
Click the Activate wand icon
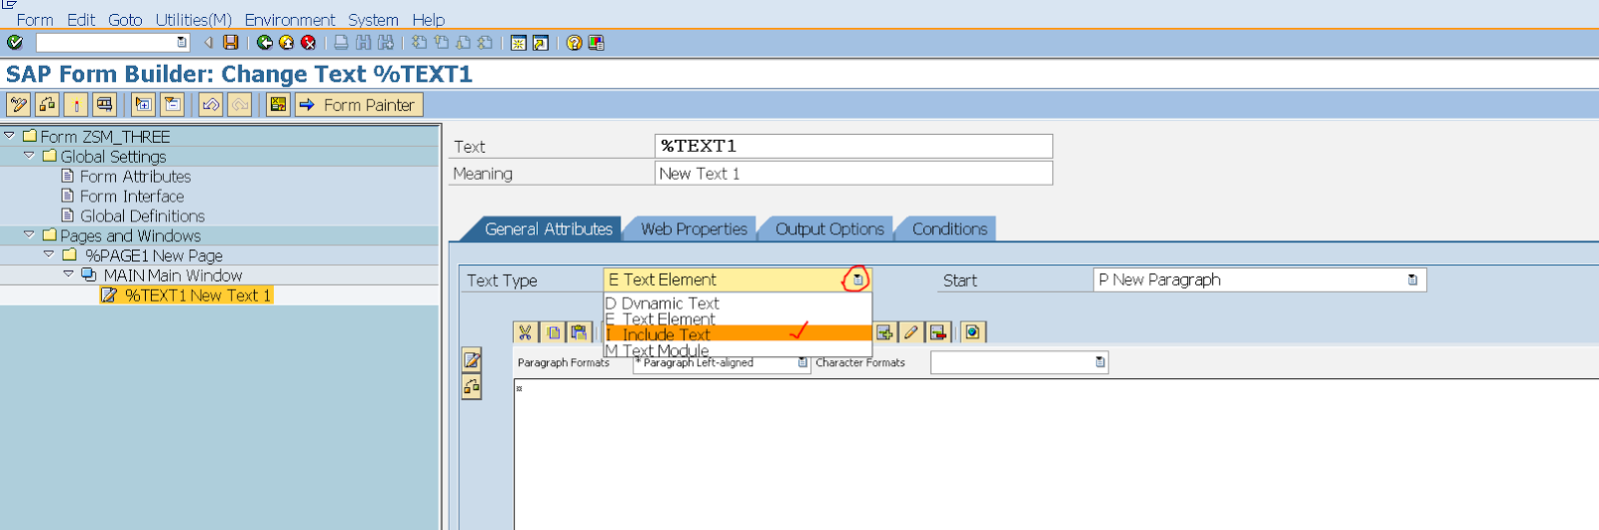76,104
